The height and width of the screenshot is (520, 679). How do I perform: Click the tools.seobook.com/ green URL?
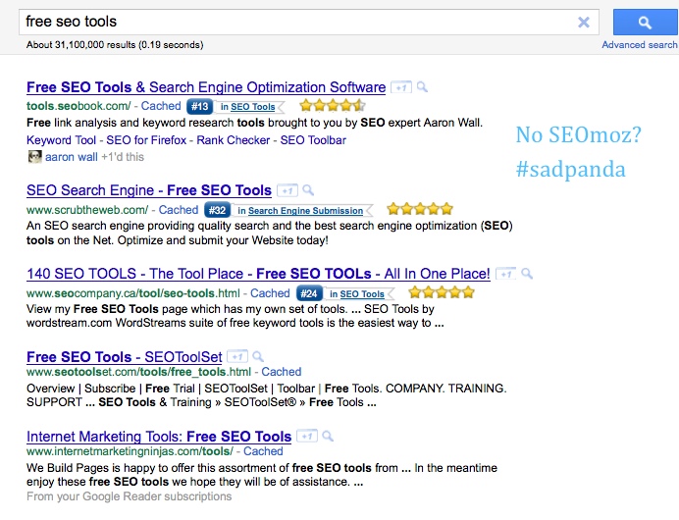click(78, 106)
